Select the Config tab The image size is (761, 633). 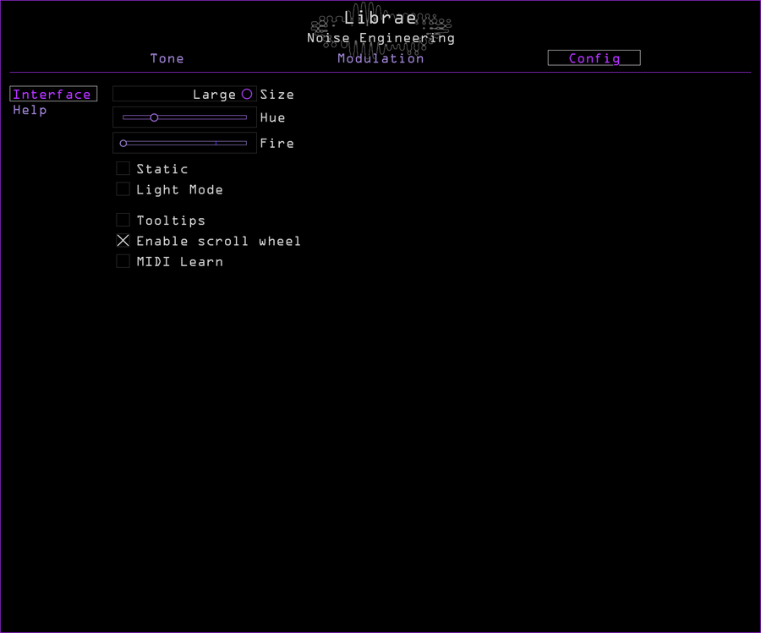pos(594,57)
